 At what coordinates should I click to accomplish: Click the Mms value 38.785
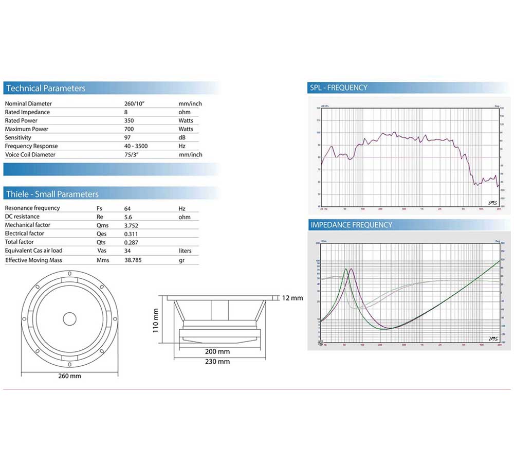point(133,260)
